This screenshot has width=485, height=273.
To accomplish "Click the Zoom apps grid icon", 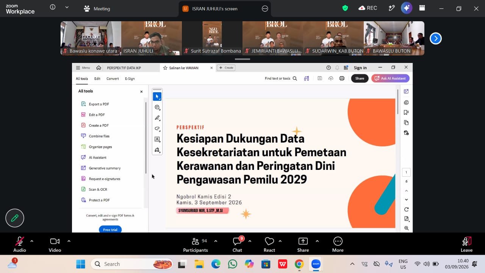I will [422, 8].
